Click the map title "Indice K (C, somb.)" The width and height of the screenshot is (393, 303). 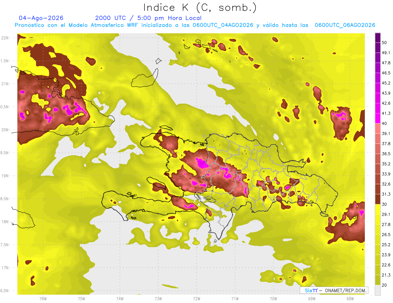pos(200,7)
